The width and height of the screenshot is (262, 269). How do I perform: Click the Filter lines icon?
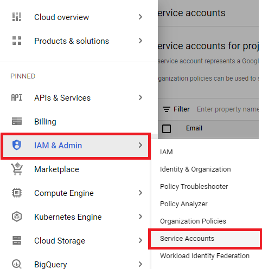[x=167, y=109]
